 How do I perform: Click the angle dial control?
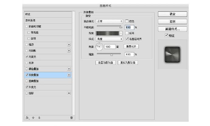[x=99, y=47]
